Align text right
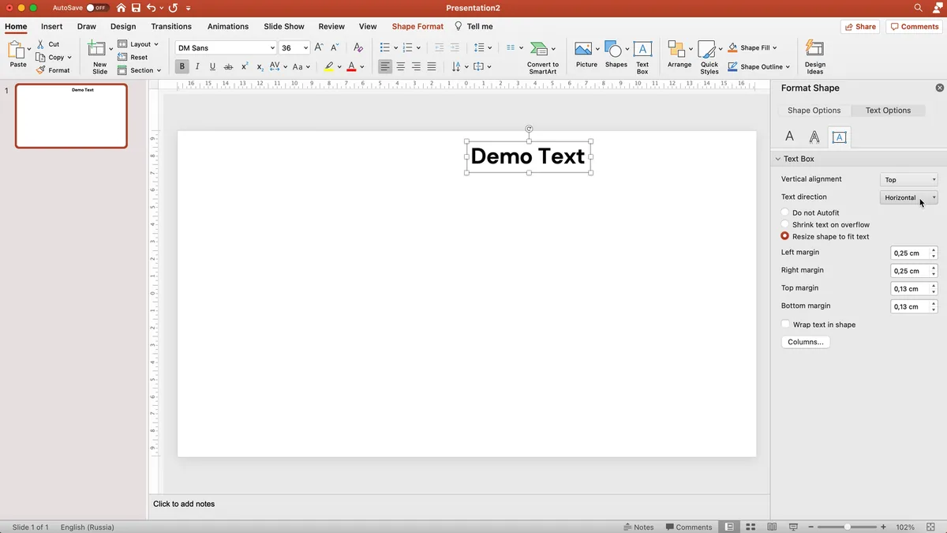 pyautogui.click(x=416, y=67)
